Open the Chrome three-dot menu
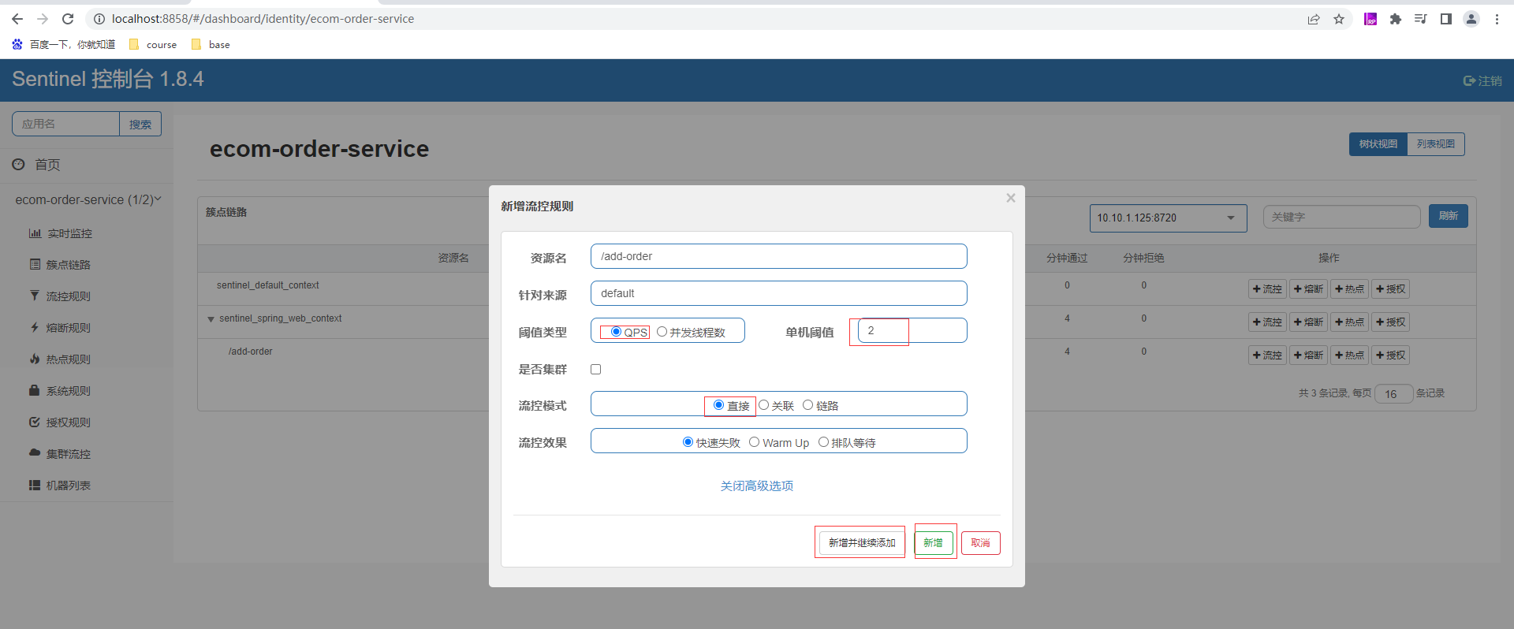The height and width of the screenshot is (629, 1514). pyautogui.click(x=1497, y=19)
